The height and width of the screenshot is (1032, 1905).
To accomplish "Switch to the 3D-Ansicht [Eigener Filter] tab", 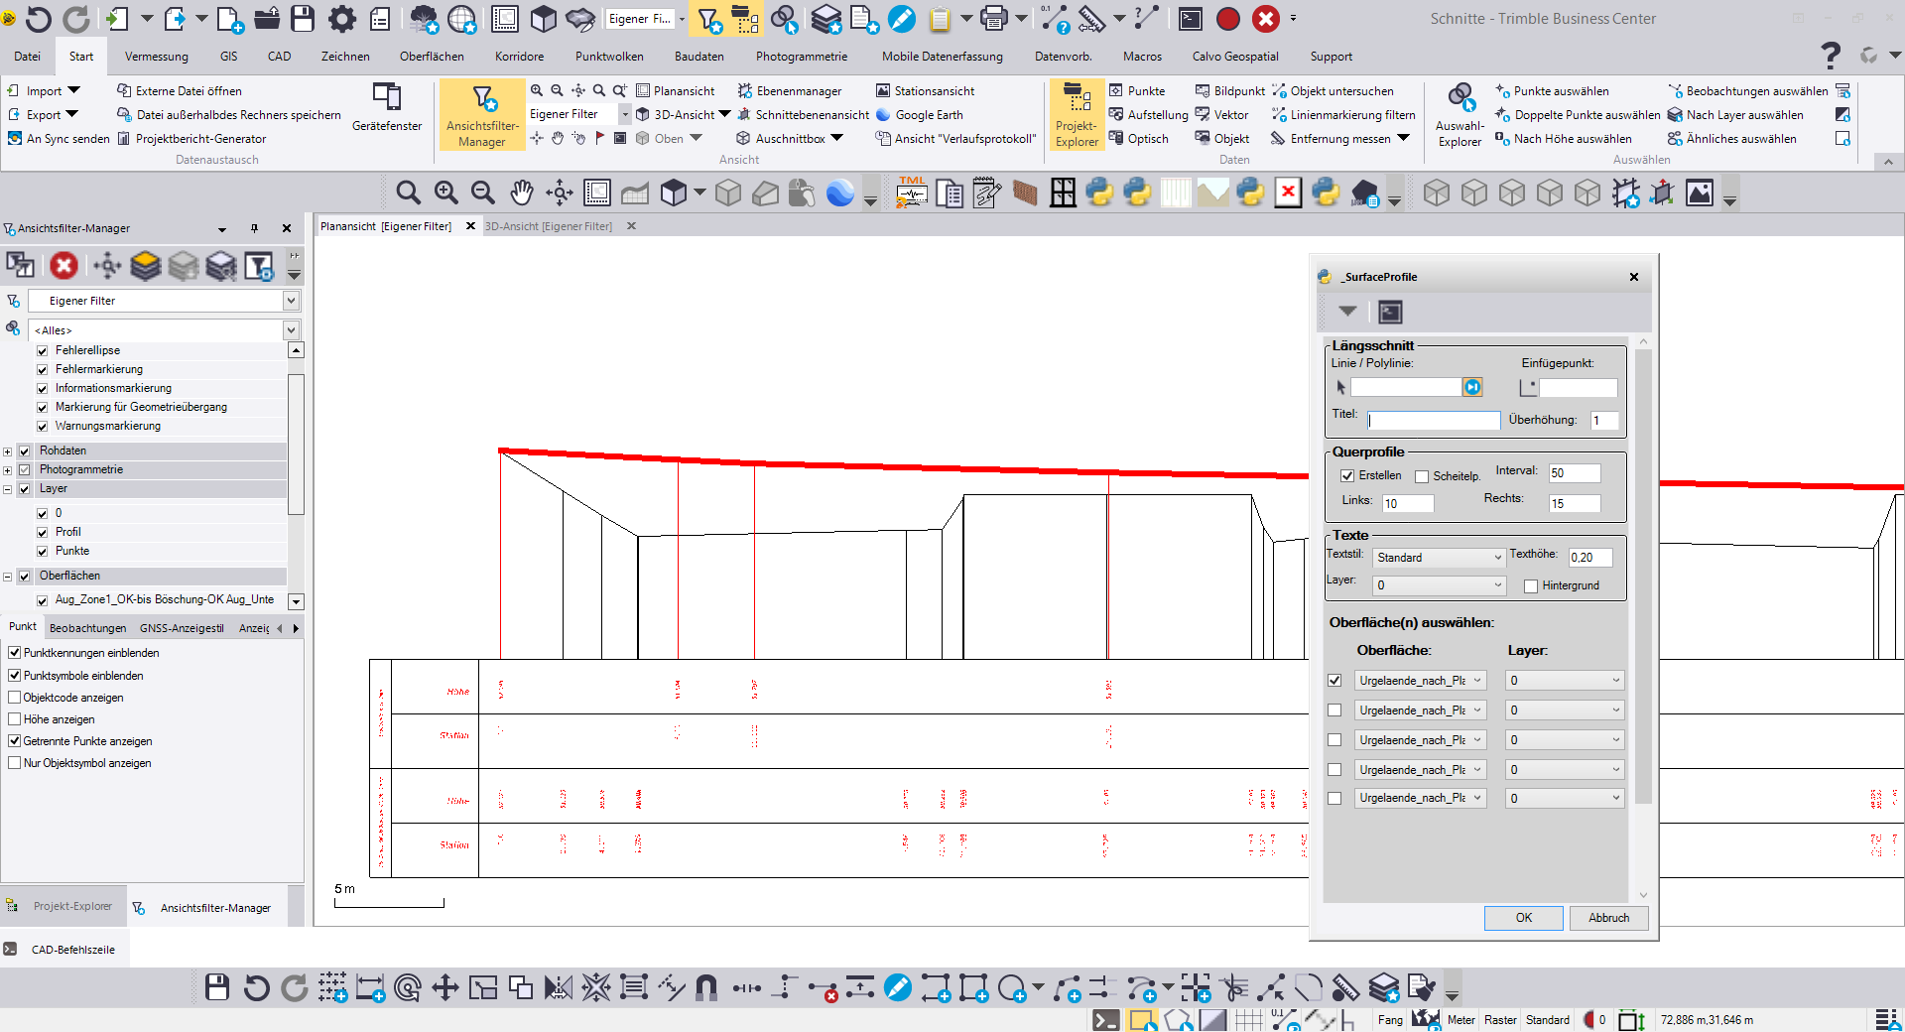I will [549, 226].
